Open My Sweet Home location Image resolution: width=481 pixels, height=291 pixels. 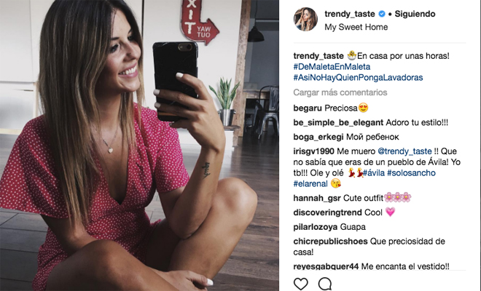pos(356,27)
